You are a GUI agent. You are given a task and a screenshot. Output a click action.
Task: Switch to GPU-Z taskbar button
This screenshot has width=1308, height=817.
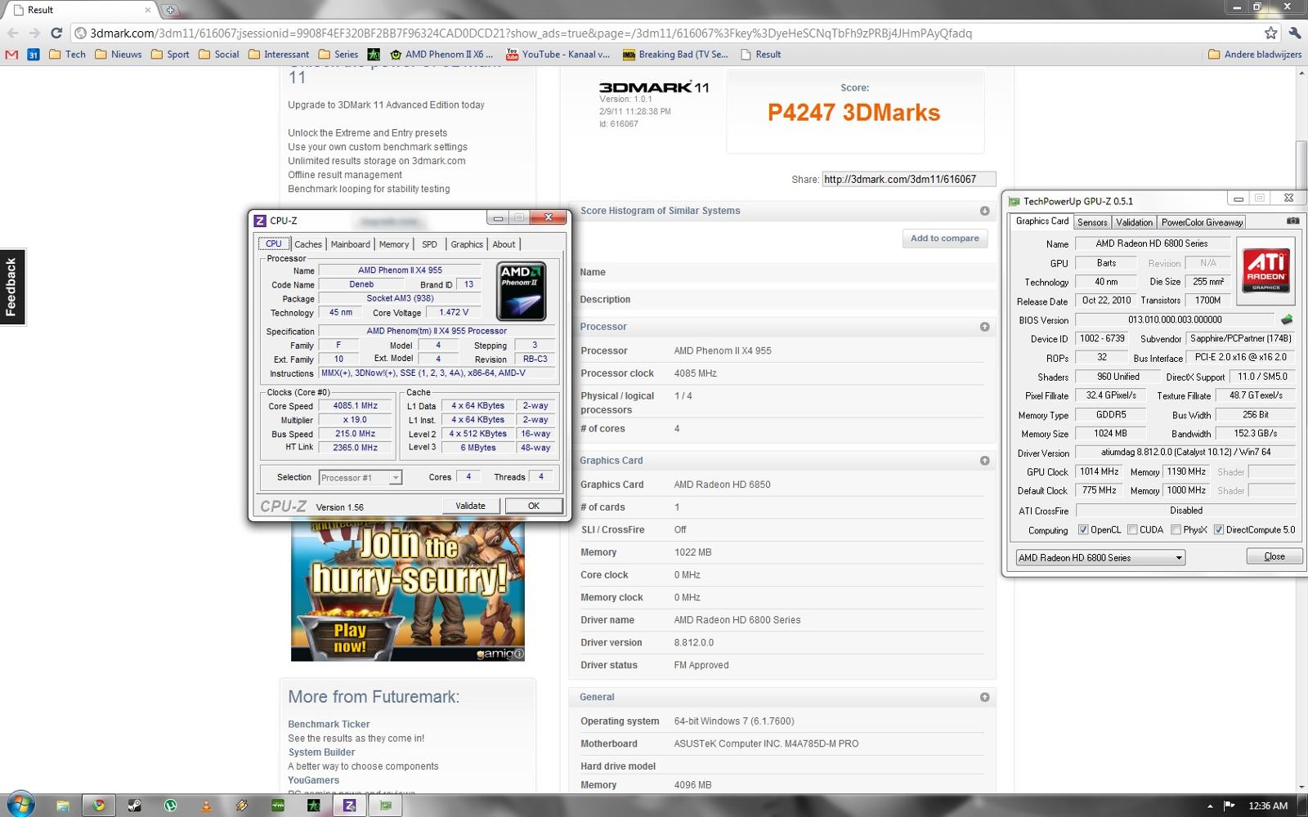pos(385,806)
